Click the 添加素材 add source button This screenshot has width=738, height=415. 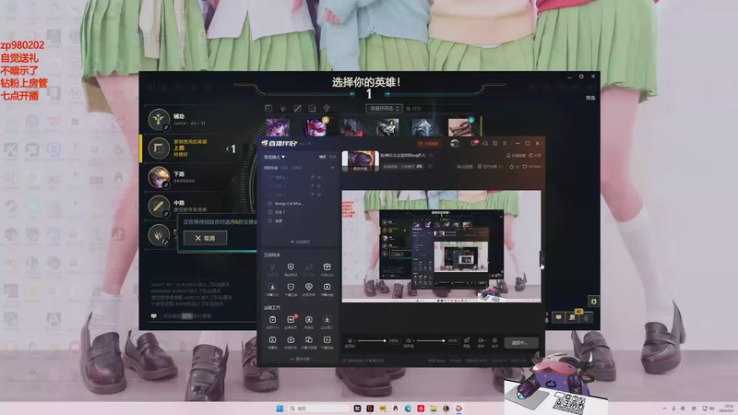click(300, 242)
